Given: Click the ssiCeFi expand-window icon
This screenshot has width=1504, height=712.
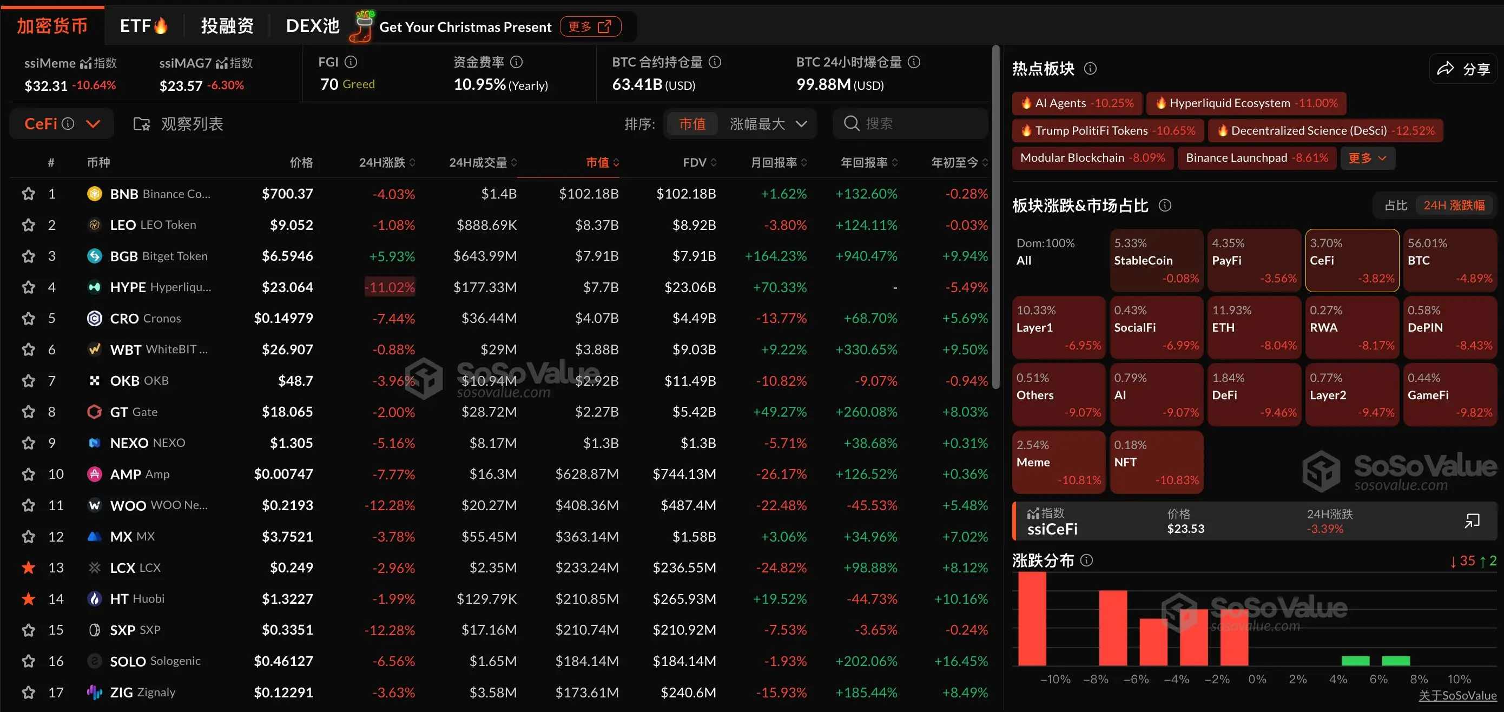Looking at the screenshot, I should (x=1472, y=520).
